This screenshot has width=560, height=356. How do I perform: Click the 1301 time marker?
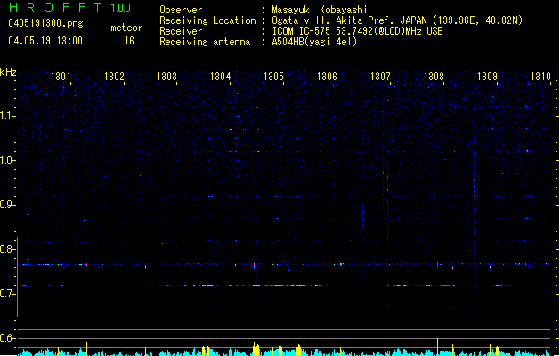coord(61,77)
